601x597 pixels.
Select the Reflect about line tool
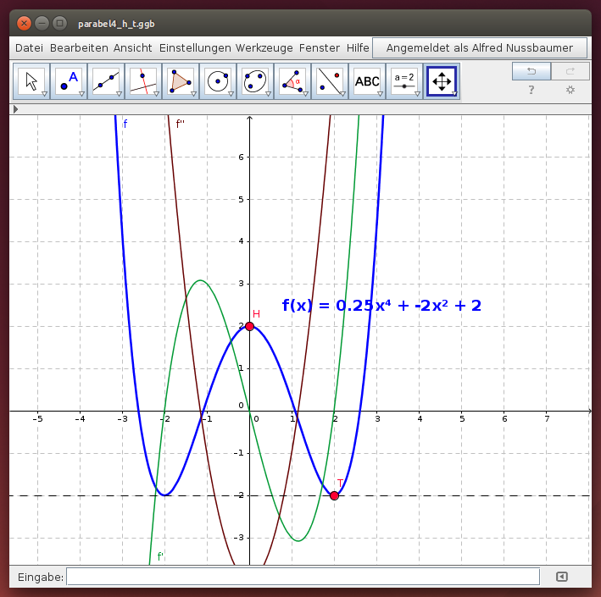click(329, 81)
